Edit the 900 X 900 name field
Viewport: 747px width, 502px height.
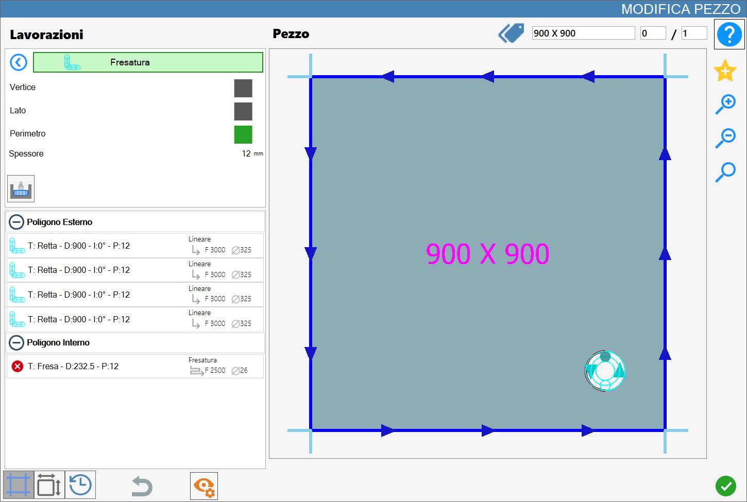click(583, 33)
